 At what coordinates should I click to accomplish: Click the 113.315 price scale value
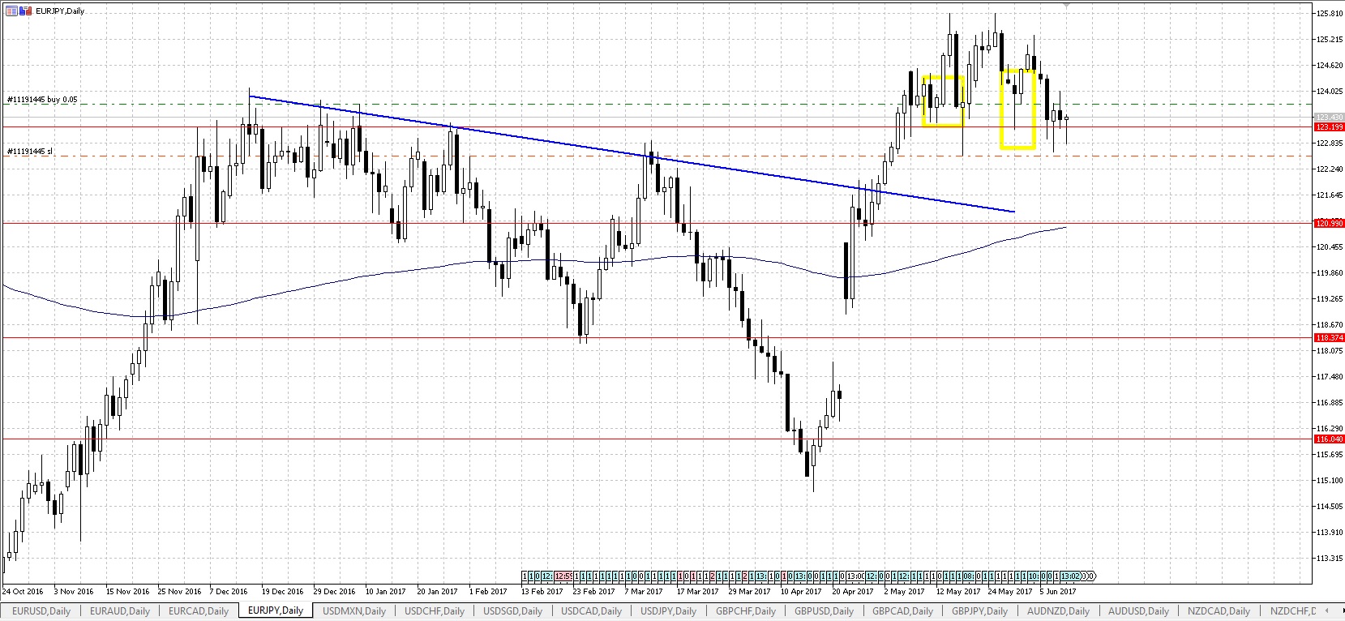pos(1330,559)
